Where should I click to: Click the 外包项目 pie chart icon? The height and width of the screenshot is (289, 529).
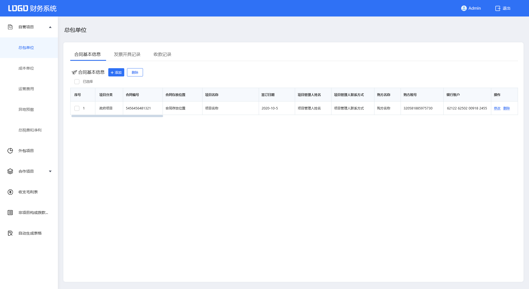pyautogui.click(x=10, y=151)
